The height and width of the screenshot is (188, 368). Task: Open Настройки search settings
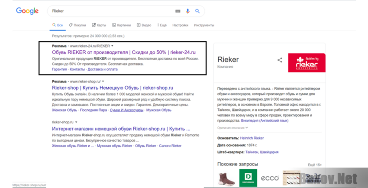pyautogui.click(x=180, y=25)
